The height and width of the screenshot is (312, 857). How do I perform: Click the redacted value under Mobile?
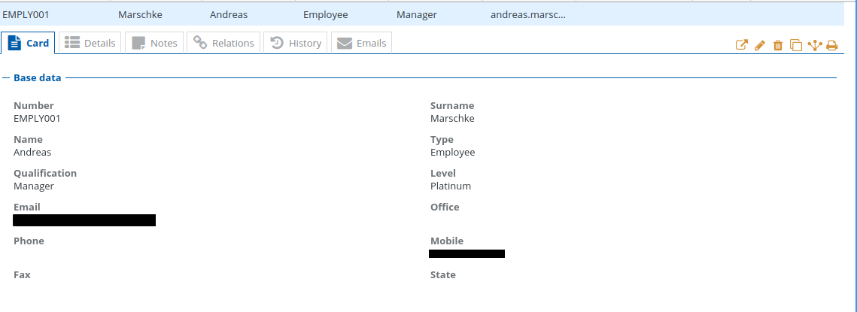[x=466, y=254]
